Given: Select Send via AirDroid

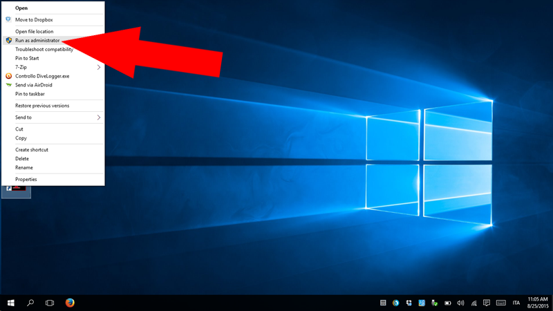Looking at the screenshot, I should 53,85.
